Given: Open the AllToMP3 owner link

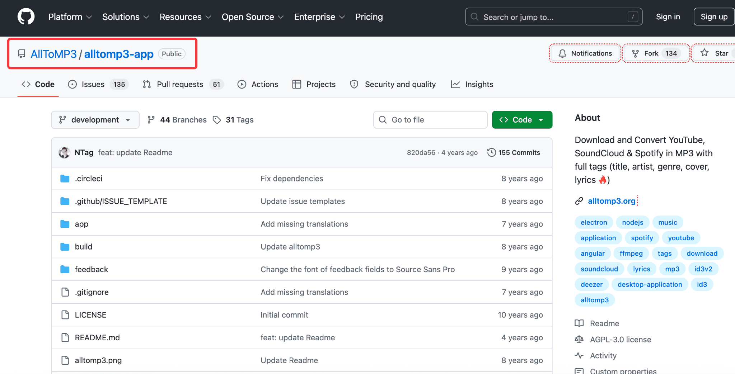Looking at the screenshot, I should pos(53,54).
